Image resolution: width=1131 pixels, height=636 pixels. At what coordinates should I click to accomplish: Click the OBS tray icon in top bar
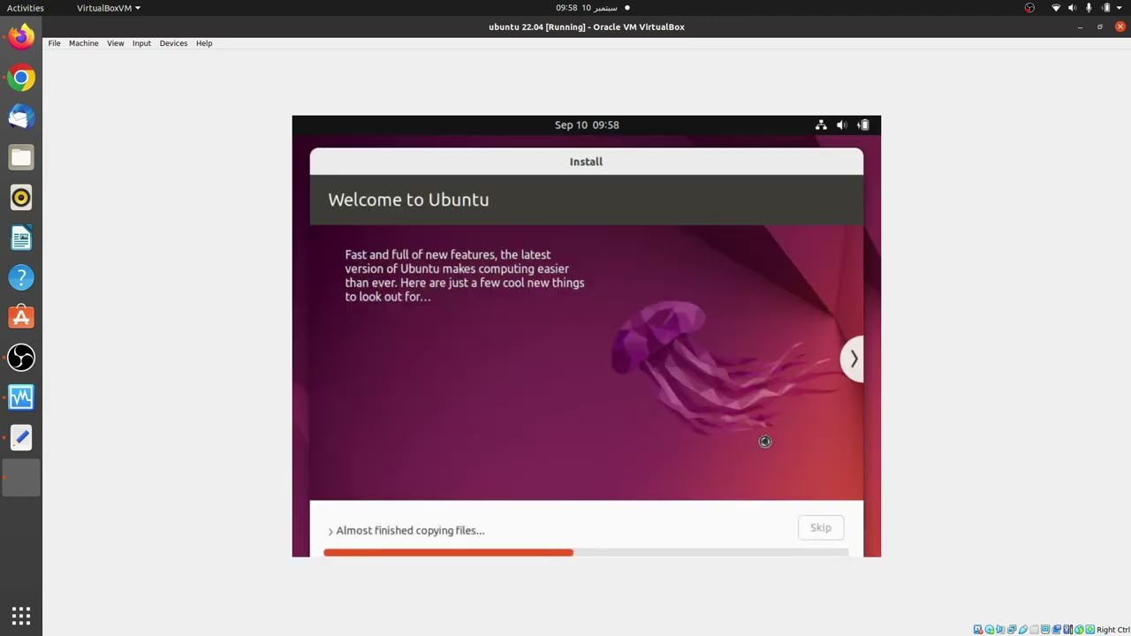coord(1029,8)
